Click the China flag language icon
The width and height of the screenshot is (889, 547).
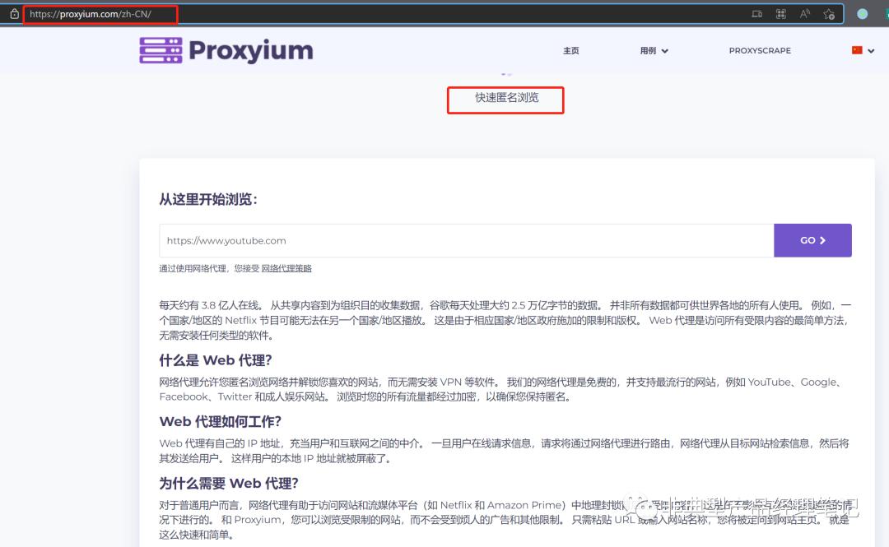tap(856, 50)
